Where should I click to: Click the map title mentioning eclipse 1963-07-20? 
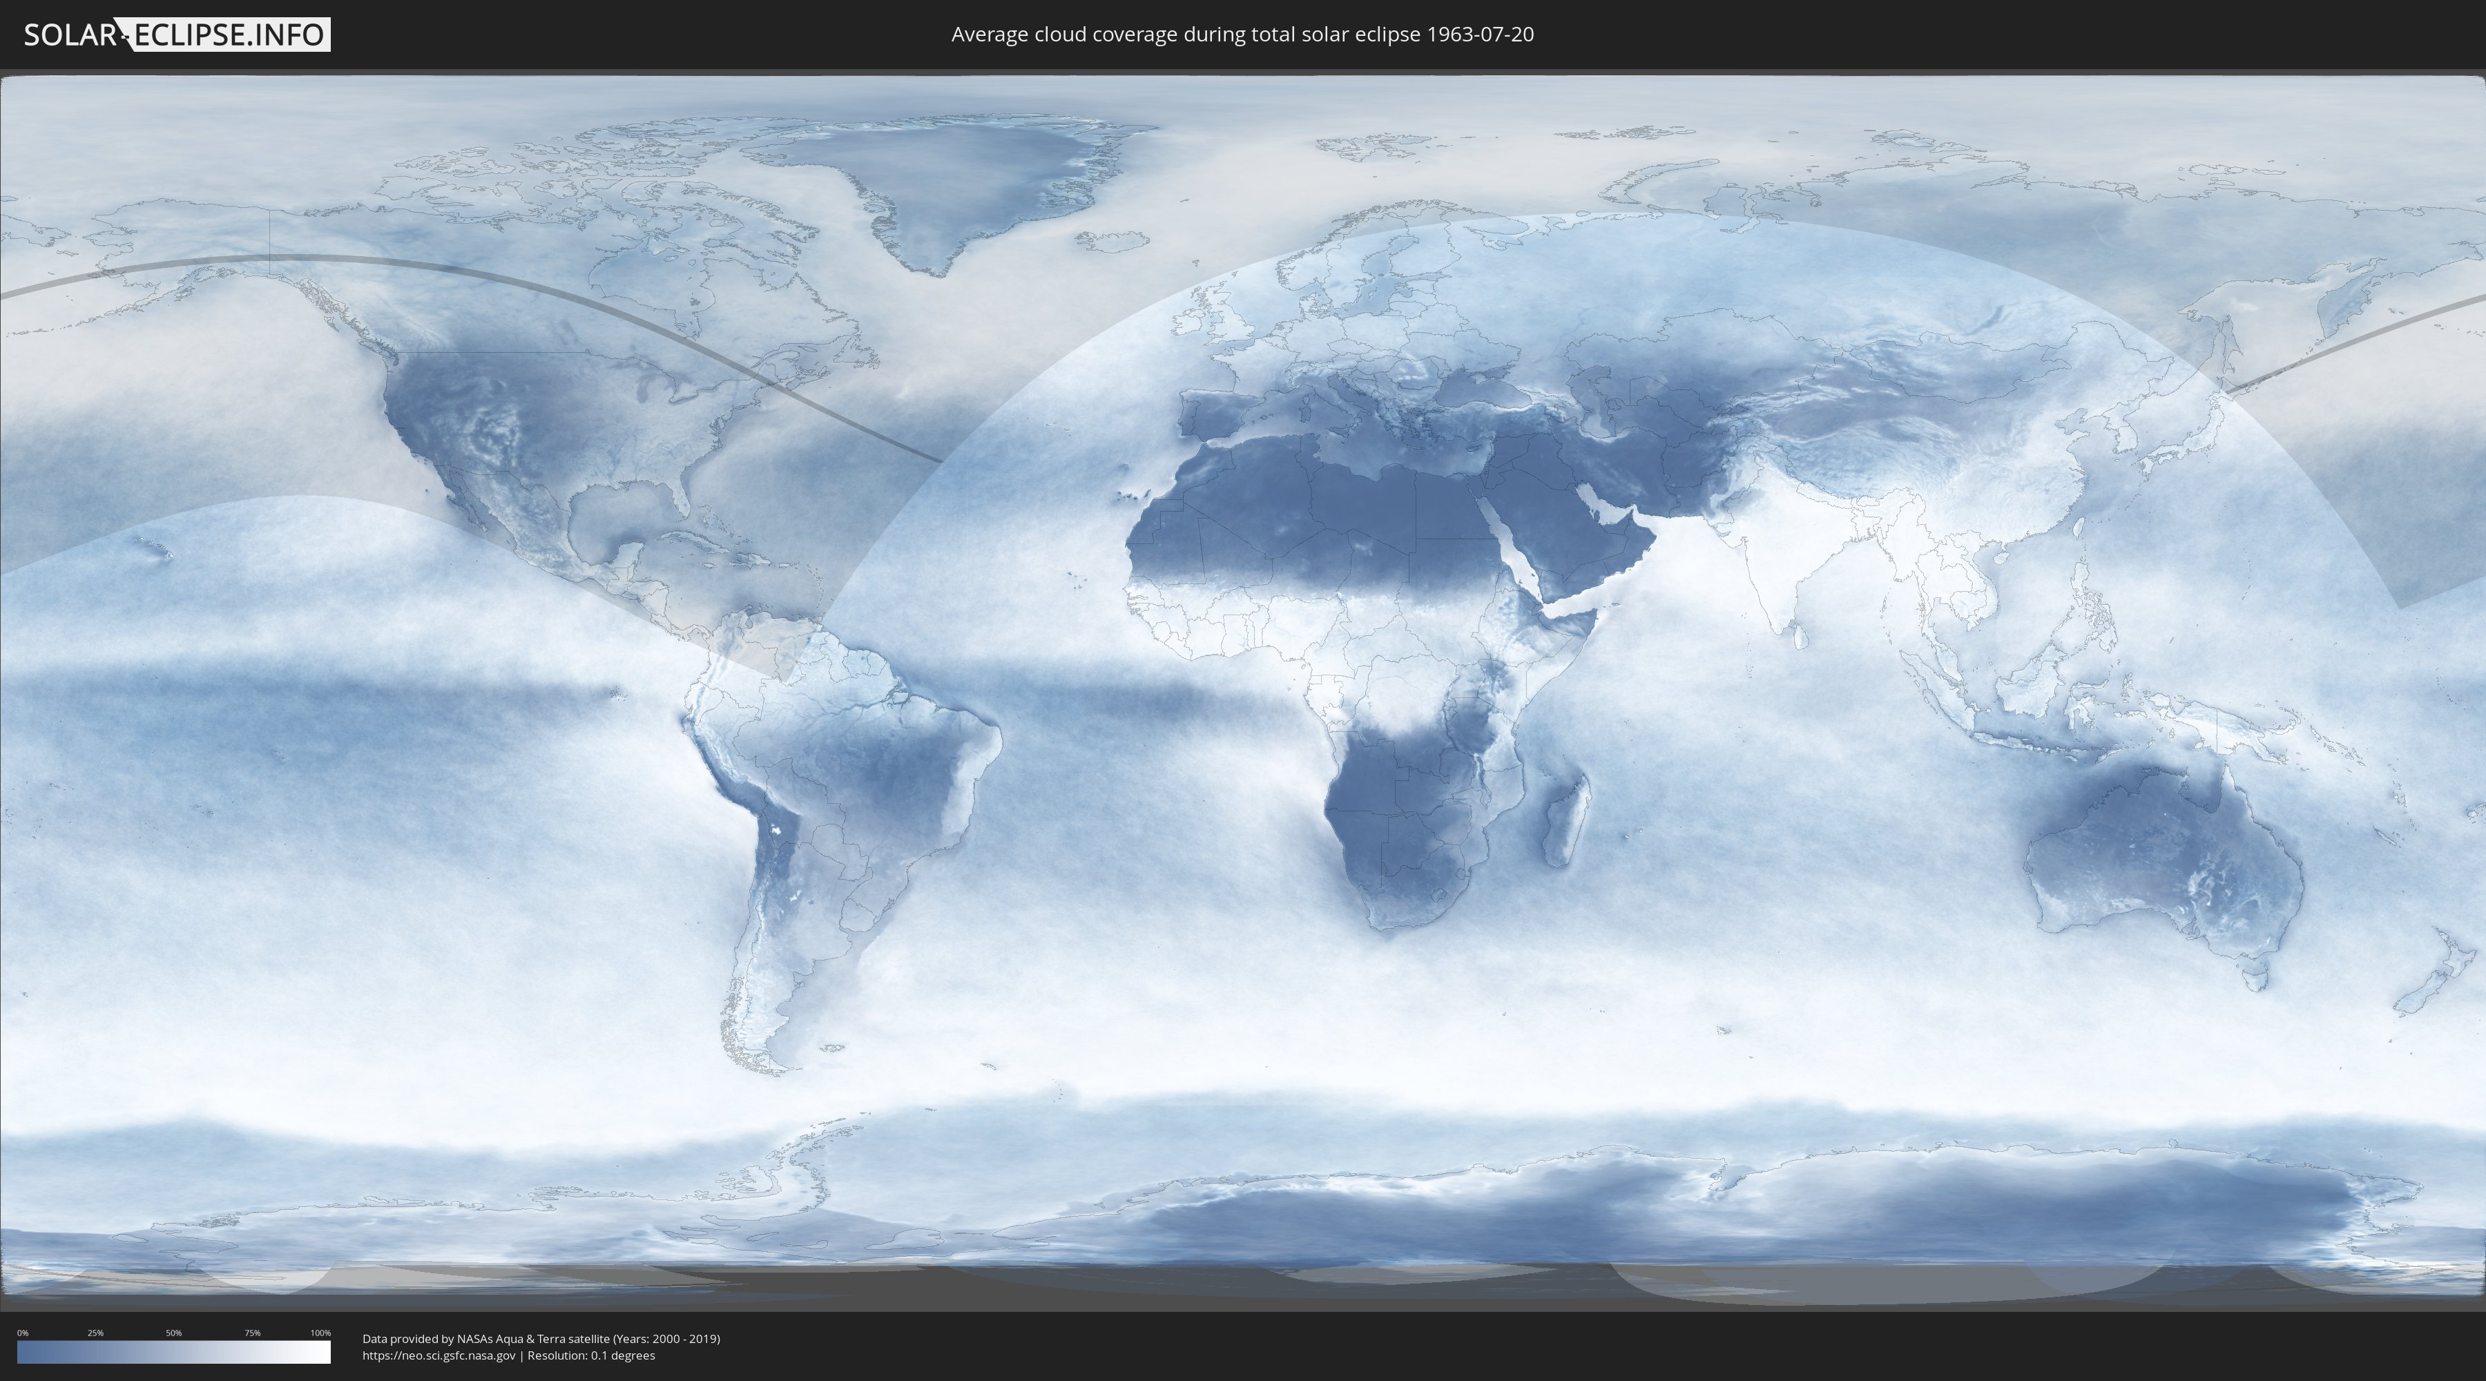pyautogui.click(x=1242, y=35)
